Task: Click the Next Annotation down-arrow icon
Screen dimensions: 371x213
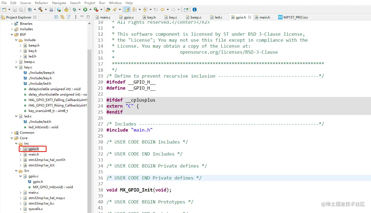Action: 134,10
